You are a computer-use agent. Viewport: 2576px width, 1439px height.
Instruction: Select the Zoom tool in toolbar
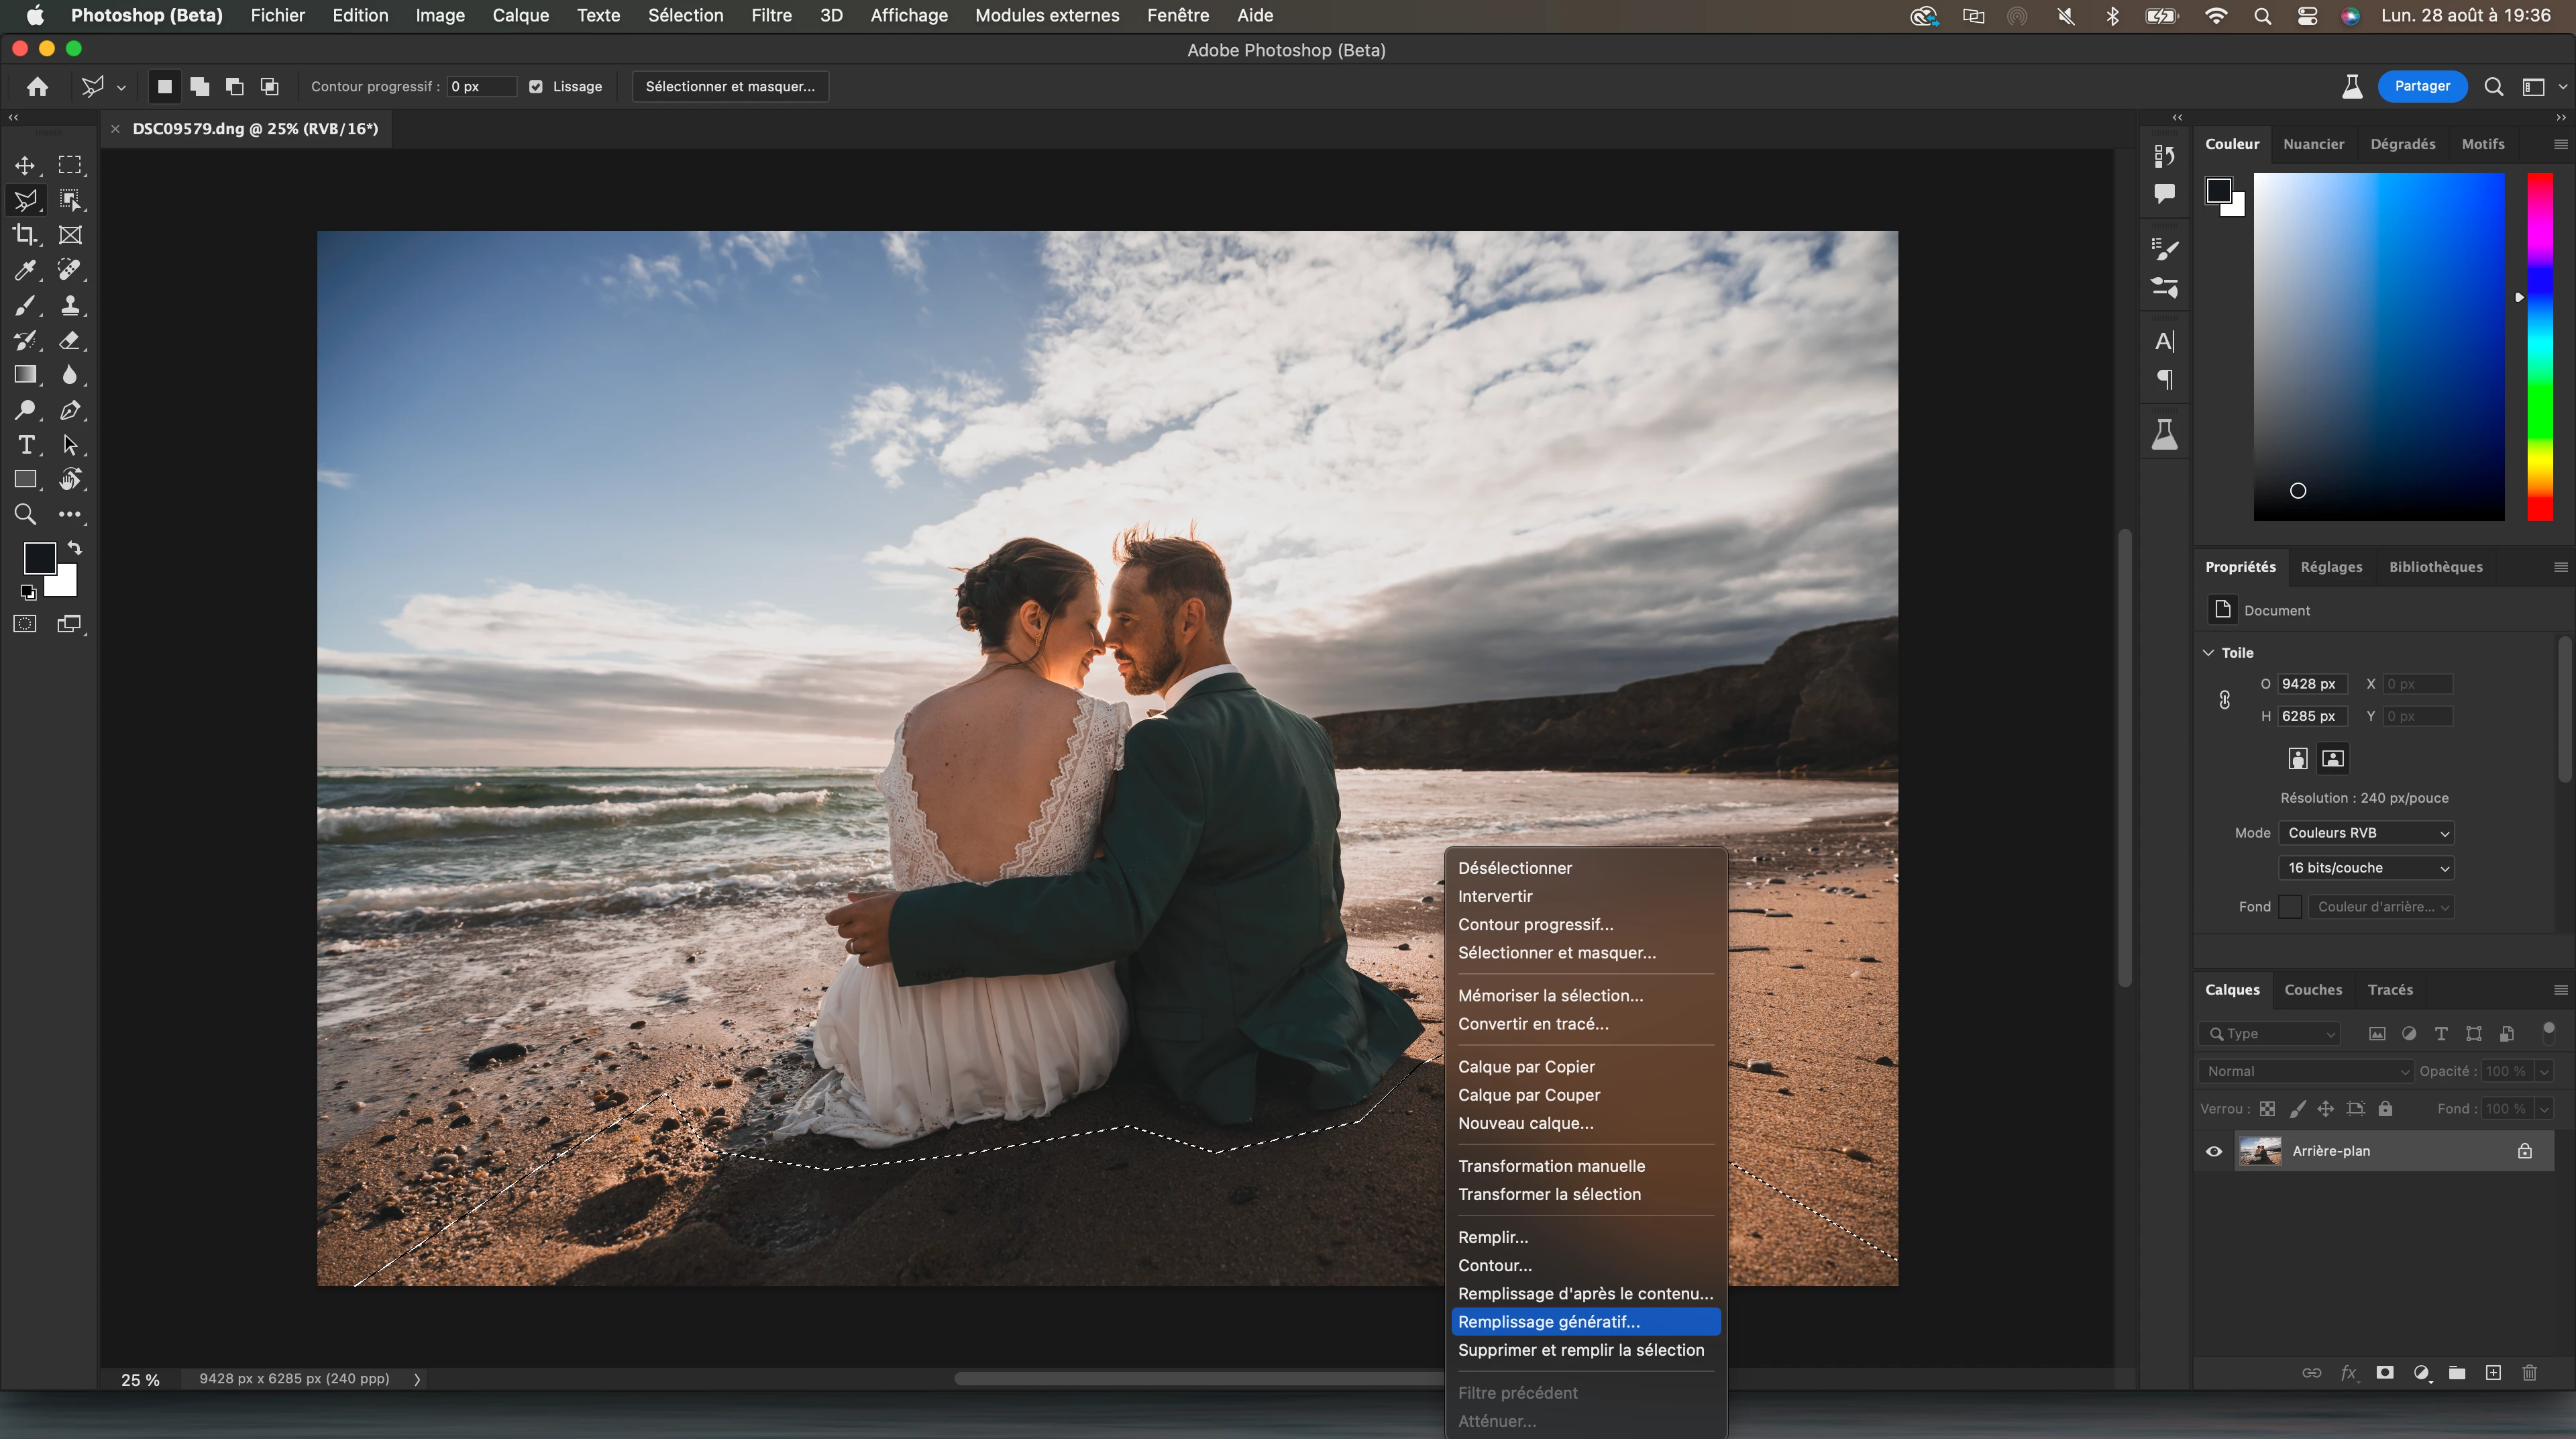click(x=25, y=514)
